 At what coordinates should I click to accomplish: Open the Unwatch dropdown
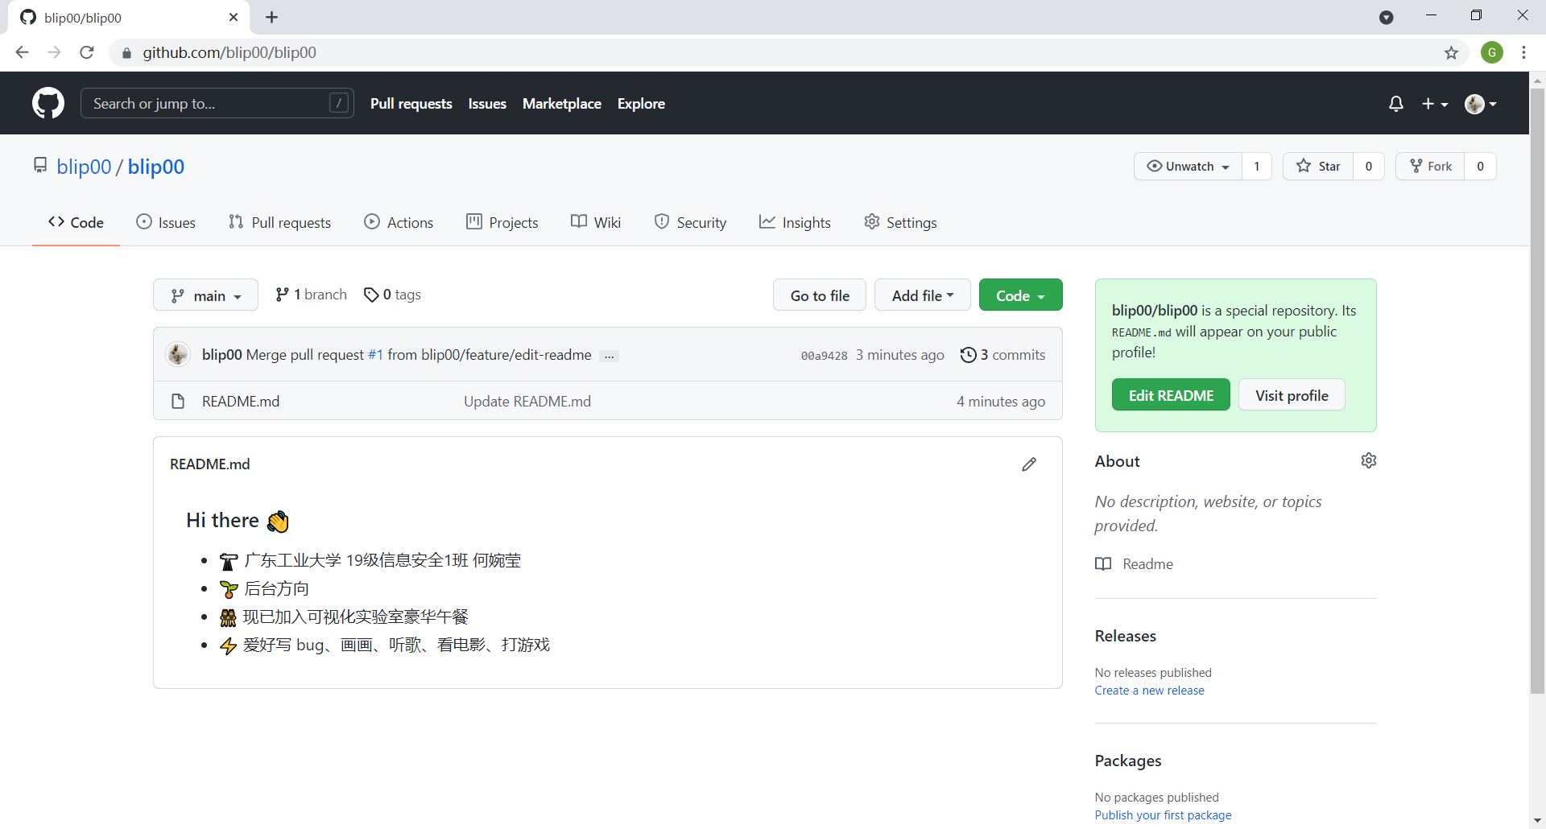tap(1188, 167)
